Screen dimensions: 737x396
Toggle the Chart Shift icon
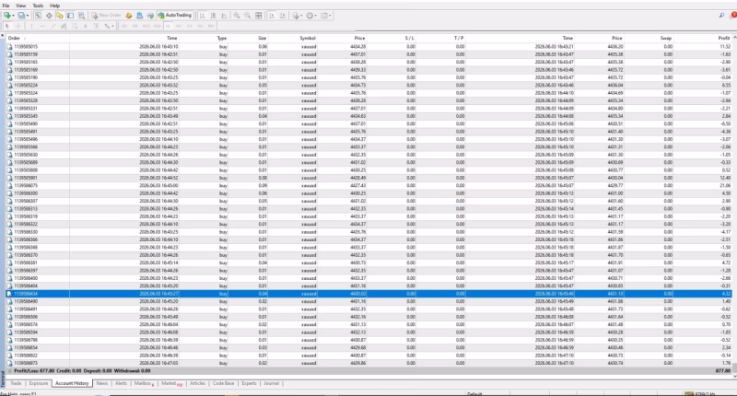pyautogui.click(x=283, y=16)
